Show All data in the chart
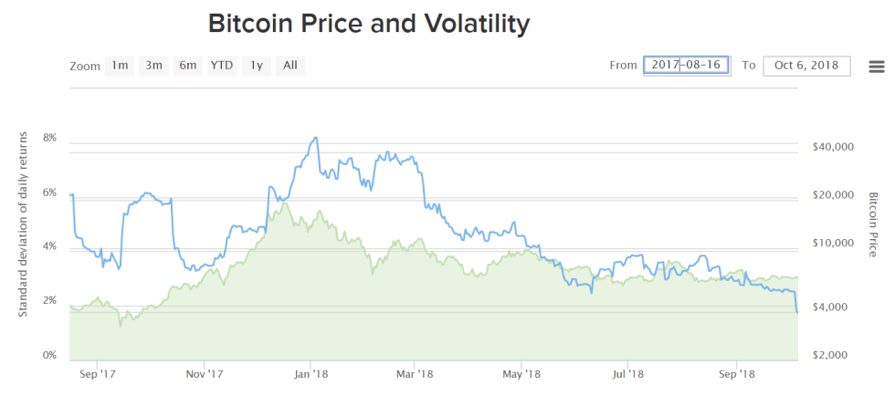 click(x=290, y=66)
